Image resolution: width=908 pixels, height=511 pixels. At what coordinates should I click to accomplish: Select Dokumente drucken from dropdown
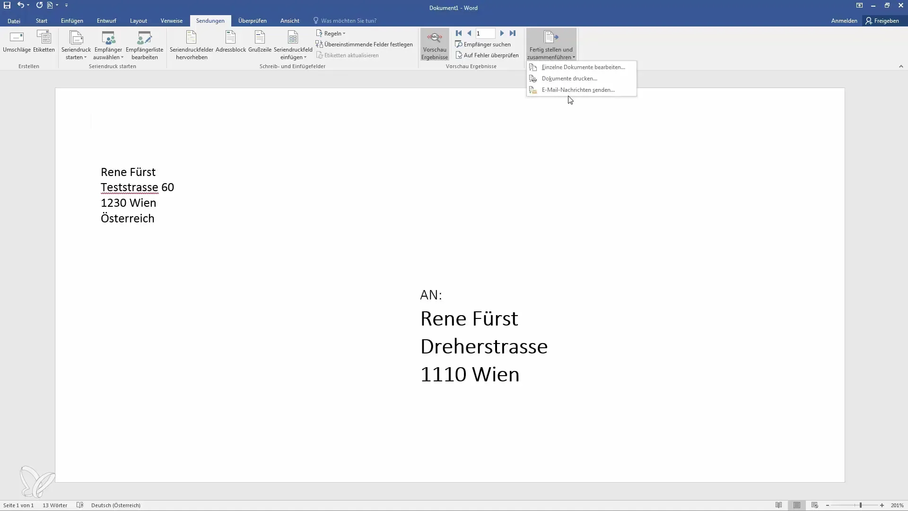point(569,78)
